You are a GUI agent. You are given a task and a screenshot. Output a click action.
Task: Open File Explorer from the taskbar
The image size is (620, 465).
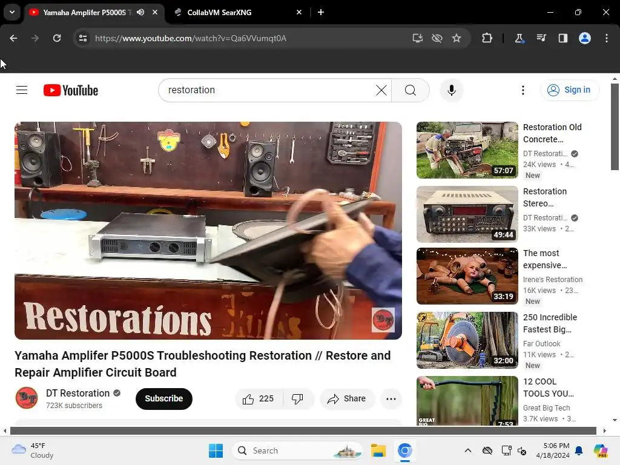(378, 450)
